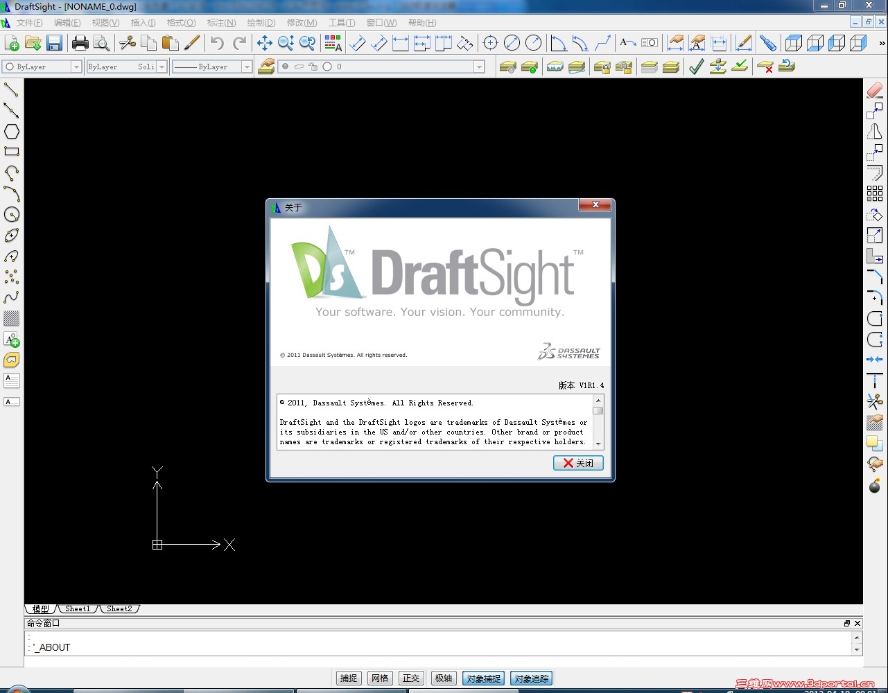Select the Copy tool icon in main toolbar
The width and height of the screenshot is (888, 693).
[x=149, y=43]
